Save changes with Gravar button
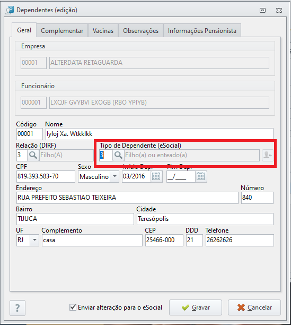 [x=196, y=307]
